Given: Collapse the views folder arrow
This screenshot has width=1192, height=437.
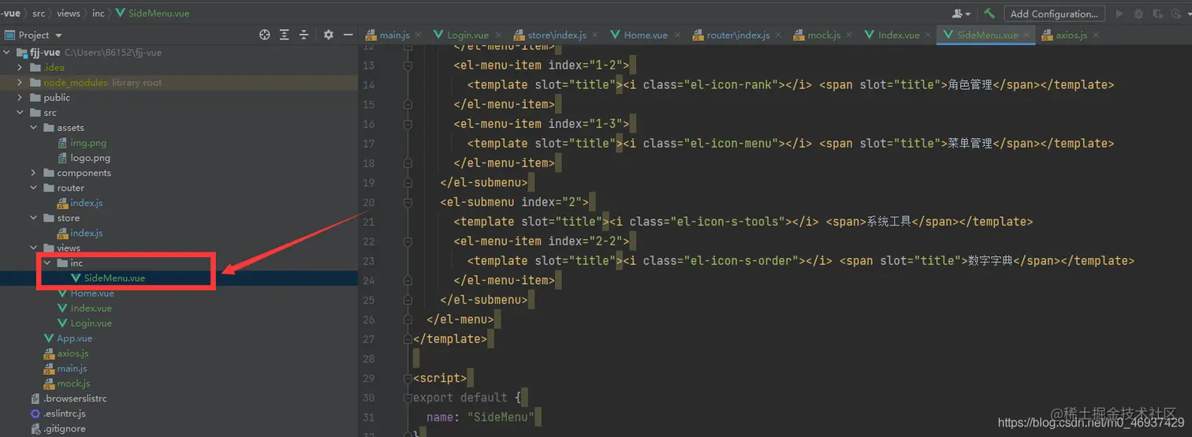Looking at the screenshot, I should (x=34, y=248).
